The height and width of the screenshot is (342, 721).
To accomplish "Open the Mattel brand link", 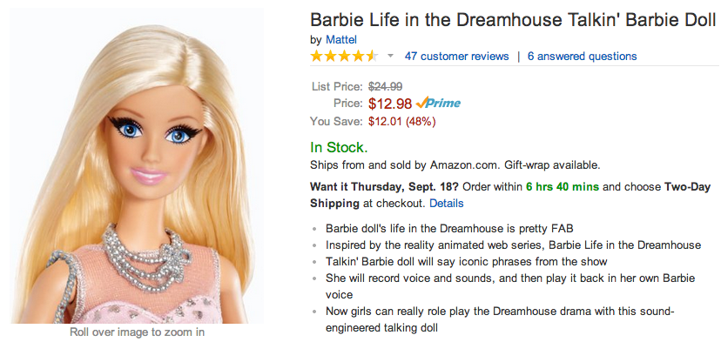I will point(341,40).
